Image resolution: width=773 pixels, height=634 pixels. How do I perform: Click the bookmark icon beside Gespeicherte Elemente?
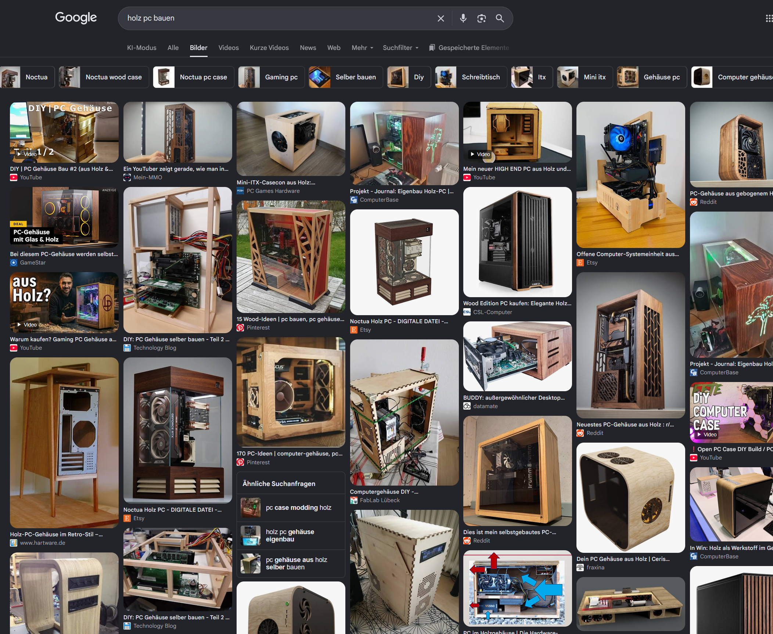tap(432, 47)
